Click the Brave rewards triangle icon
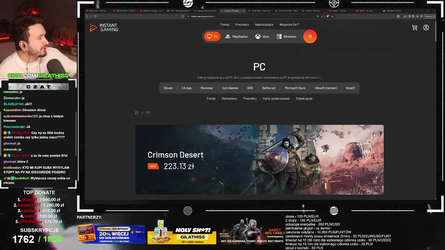Viewport: 445px width, 250px height. coord(332,16)
